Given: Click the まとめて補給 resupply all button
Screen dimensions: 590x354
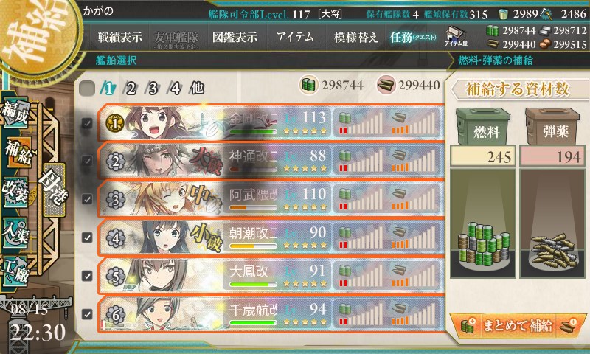Looking at the screenshot, I should 518,325.
